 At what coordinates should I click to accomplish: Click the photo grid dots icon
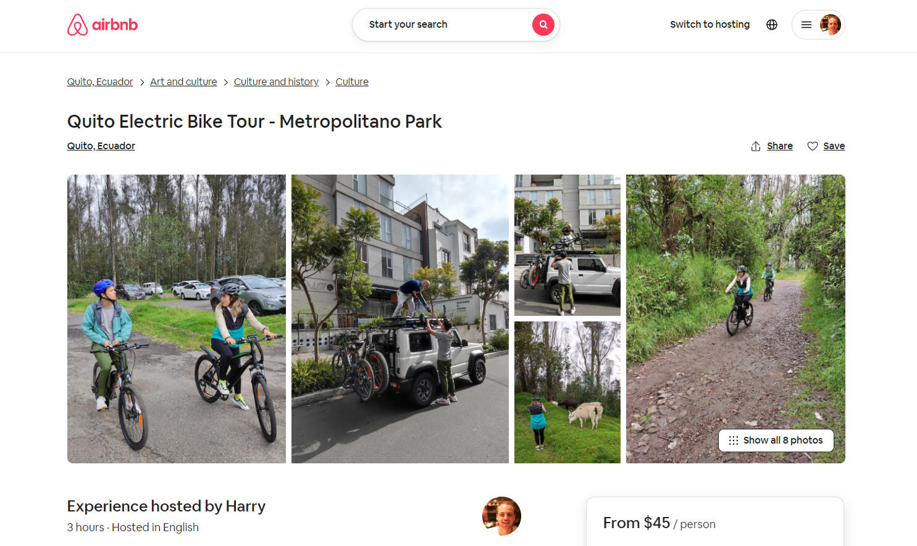coord(733,441)
